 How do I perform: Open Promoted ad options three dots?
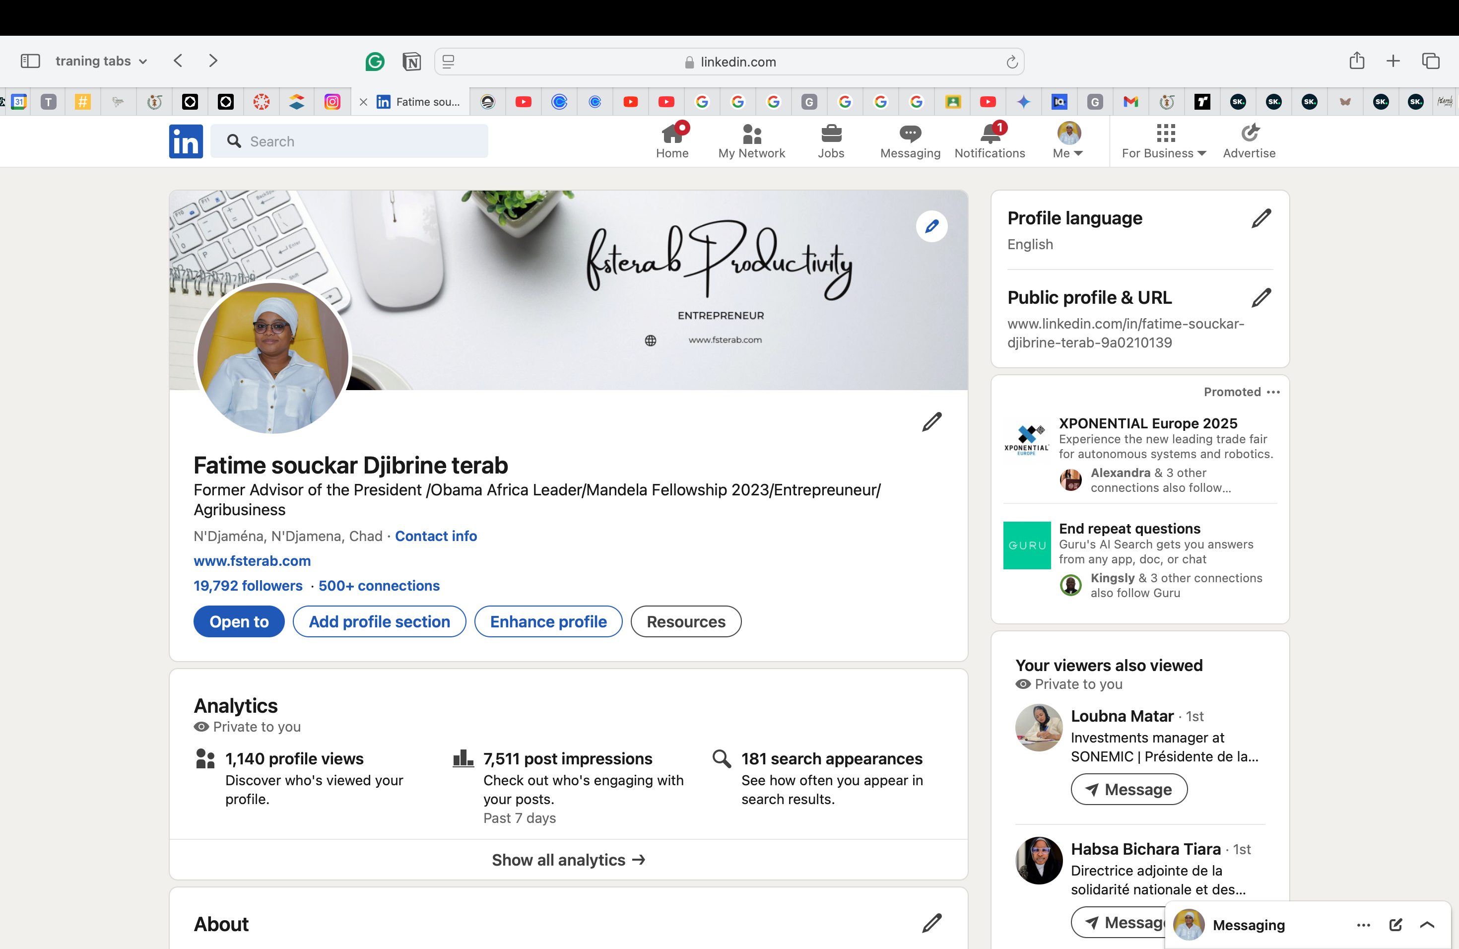point(1273,392)
